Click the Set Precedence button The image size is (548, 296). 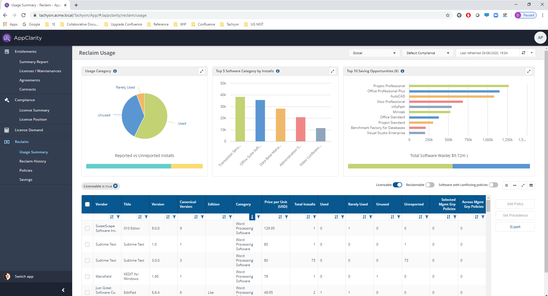click(x=515, y=215)
